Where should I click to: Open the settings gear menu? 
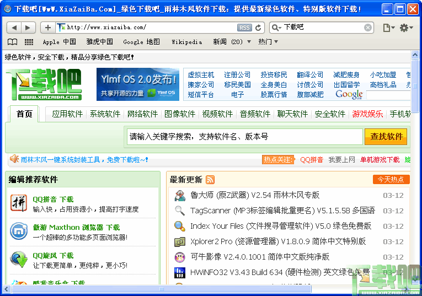(x=406, y=28)
